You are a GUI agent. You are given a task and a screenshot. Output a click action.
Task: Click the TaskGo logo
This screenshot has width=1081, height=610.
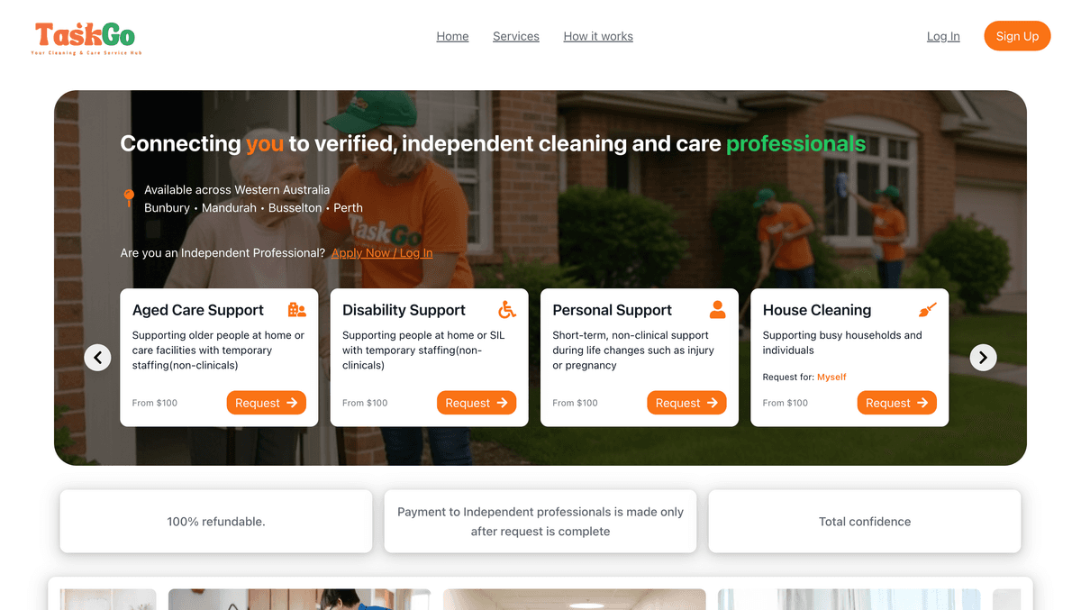85,39
